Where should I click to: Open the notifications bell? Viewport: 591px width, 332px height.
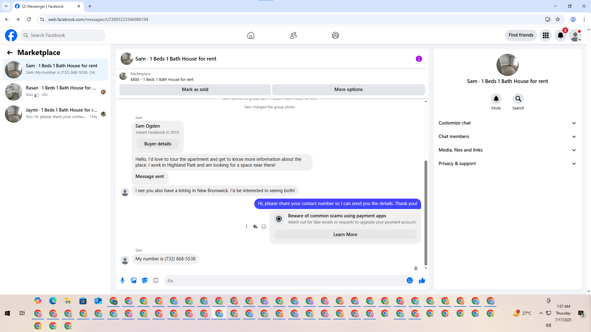pyautogui.click(x=561, y=35)
